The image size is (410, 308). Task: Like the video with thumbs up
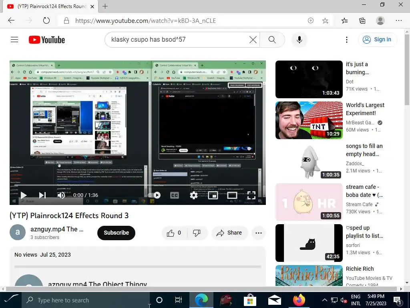pos(174,233)
